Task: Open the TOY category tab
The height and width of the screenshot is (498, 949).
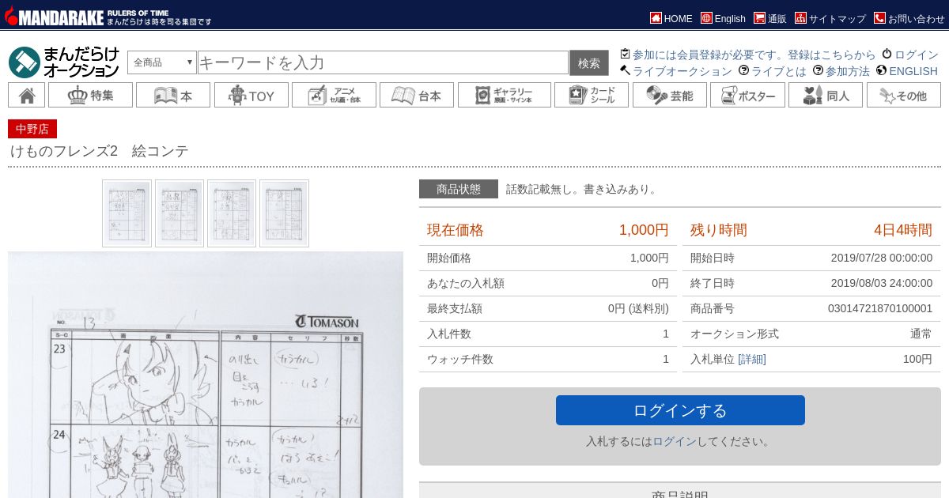Action: click(251, 95)
